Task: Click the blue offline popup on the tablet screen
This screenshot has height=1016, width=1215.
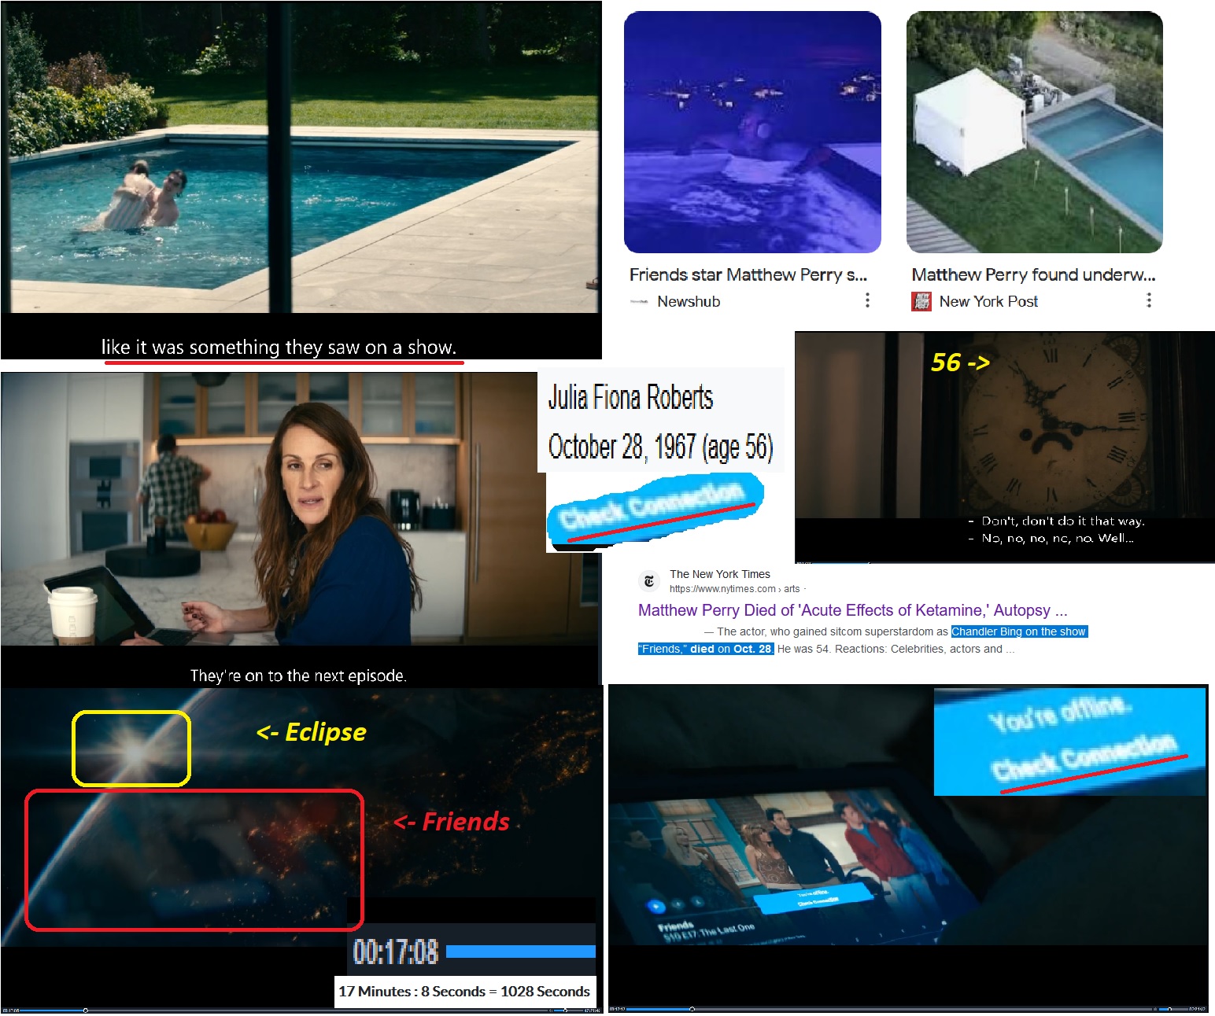Action: point(814,898)
